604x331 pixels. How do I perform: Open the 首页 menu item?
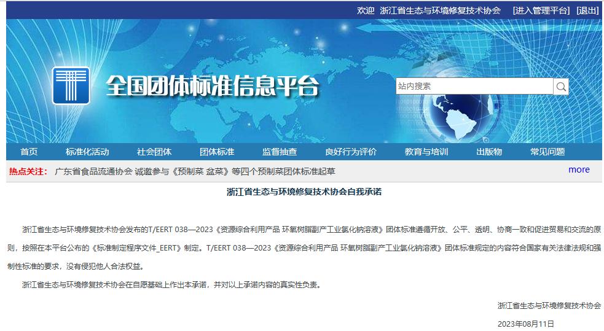point(29,152)
